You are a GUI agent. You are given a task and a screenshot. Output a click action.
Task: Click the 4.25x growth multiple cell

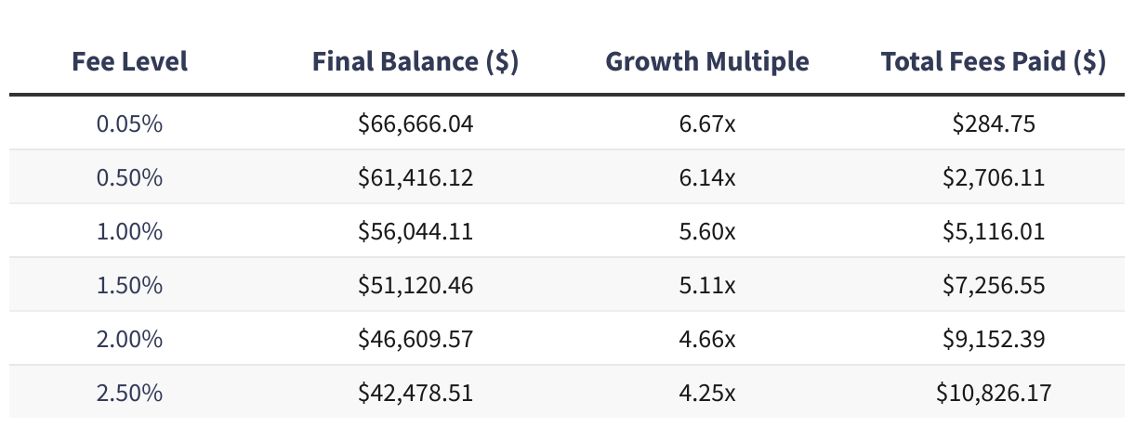(x=707, y=393)
